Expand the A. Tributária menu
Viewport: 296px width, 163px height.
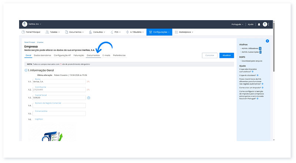point(137,32)
